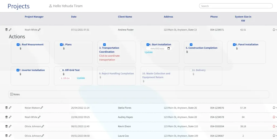277x139 pixels.
Task: Edit manager Olivia Johnson on the Kevin Dixon row
Action: [x=43, y=126]
